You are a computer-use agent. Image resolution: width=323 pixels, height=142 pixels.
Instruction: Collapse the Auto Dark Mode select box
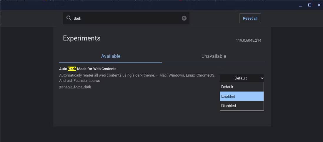[242, 78]
